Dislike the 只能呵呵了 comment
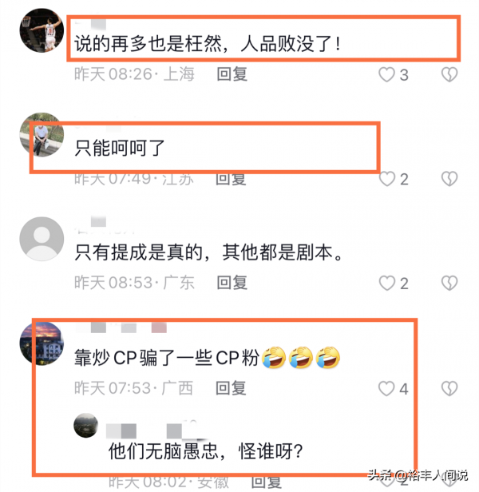479x492 pixels. point(449,179)
